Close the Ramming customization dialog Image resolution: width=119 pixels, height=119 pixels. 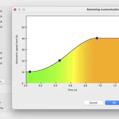tap(15, 10)
